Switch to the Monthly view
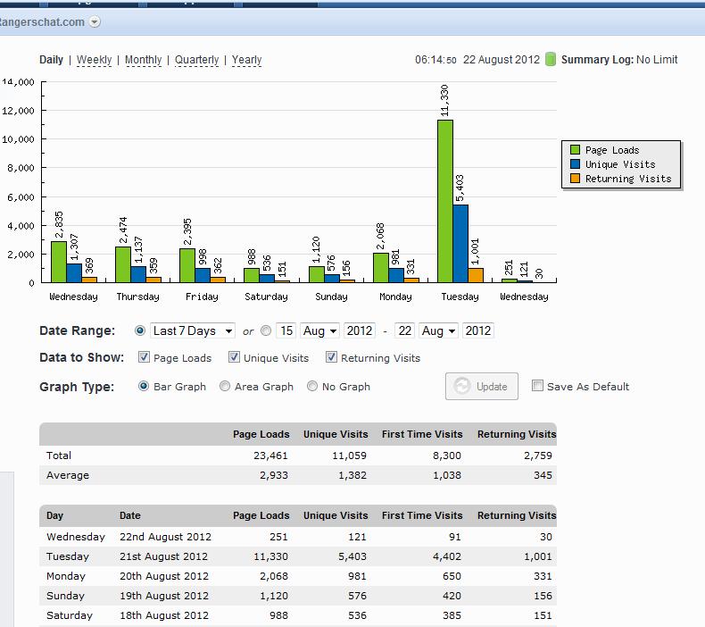705x627 pixels. 143,60
